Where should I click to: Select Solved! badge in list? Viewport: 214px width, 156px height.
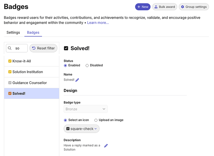click(32, 93)
